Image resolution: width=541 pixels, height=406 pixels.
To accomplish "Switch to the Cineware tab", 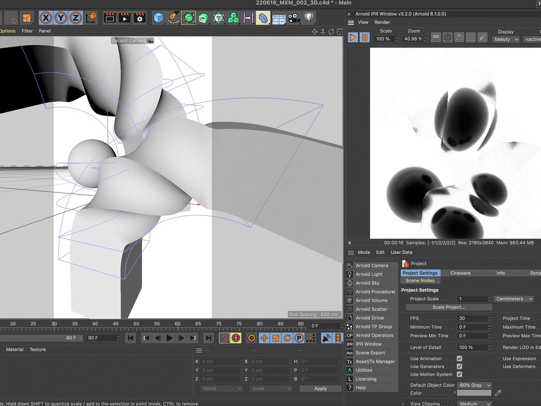I will [460, 273].
